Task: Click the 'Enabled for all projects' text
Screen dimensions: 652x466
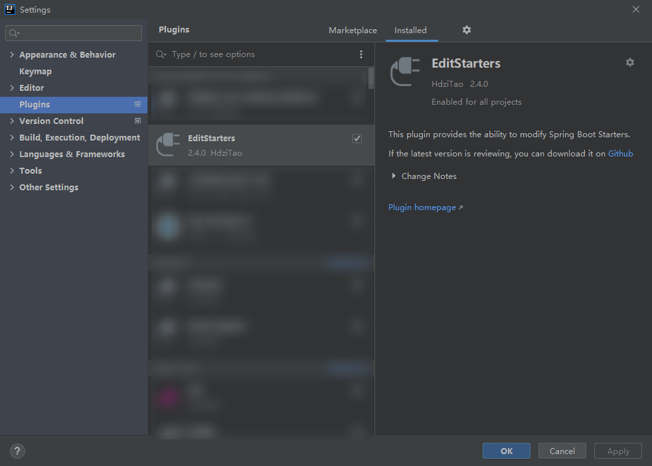Action: coord(477,102)
